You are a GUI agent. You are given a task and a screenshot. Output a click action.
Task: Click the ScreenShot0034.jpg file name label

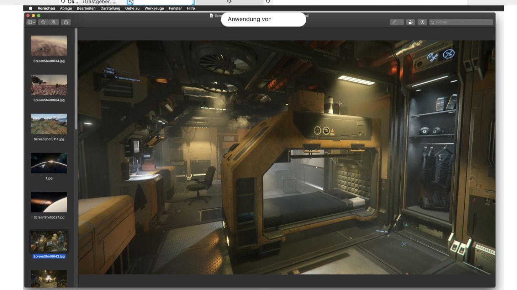[49, 61]
